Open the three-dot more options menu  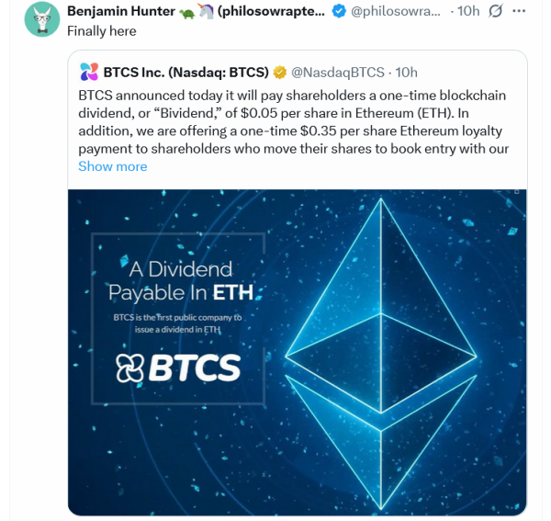[522, 11]
